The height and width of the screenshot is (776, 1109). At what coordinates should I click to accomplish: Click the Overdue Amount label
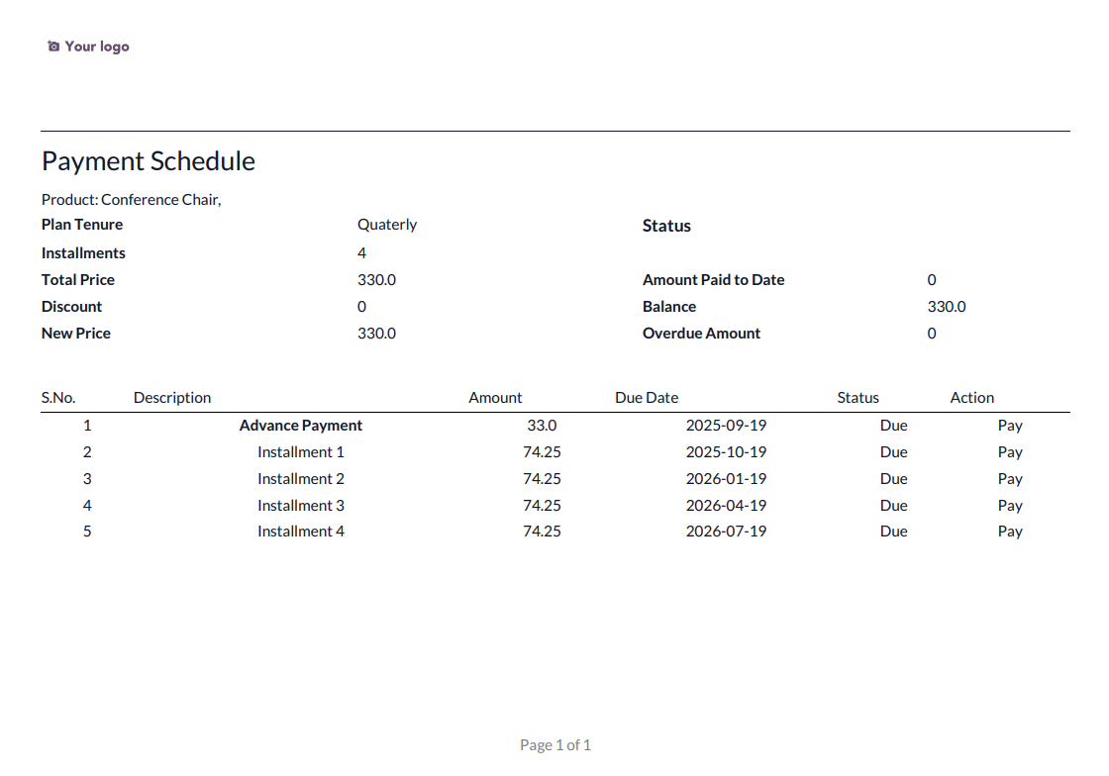[x=701, y=334]
